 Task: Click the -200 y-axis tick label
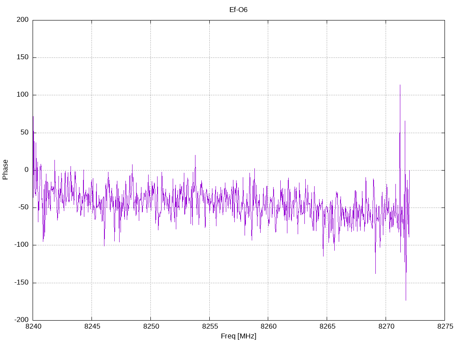(x=21, y=320)
